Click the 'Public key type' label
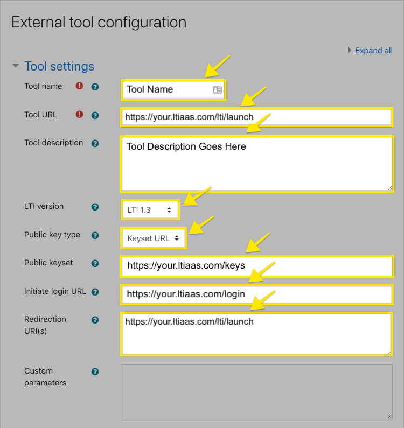The height and width of the screenshot is (428, 404). tap(52, 235)
